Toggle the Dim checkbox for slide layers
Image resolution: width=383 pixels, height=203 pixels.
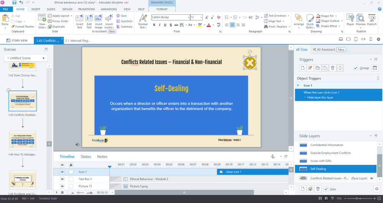pyautogui.click(x=326, y=189)
